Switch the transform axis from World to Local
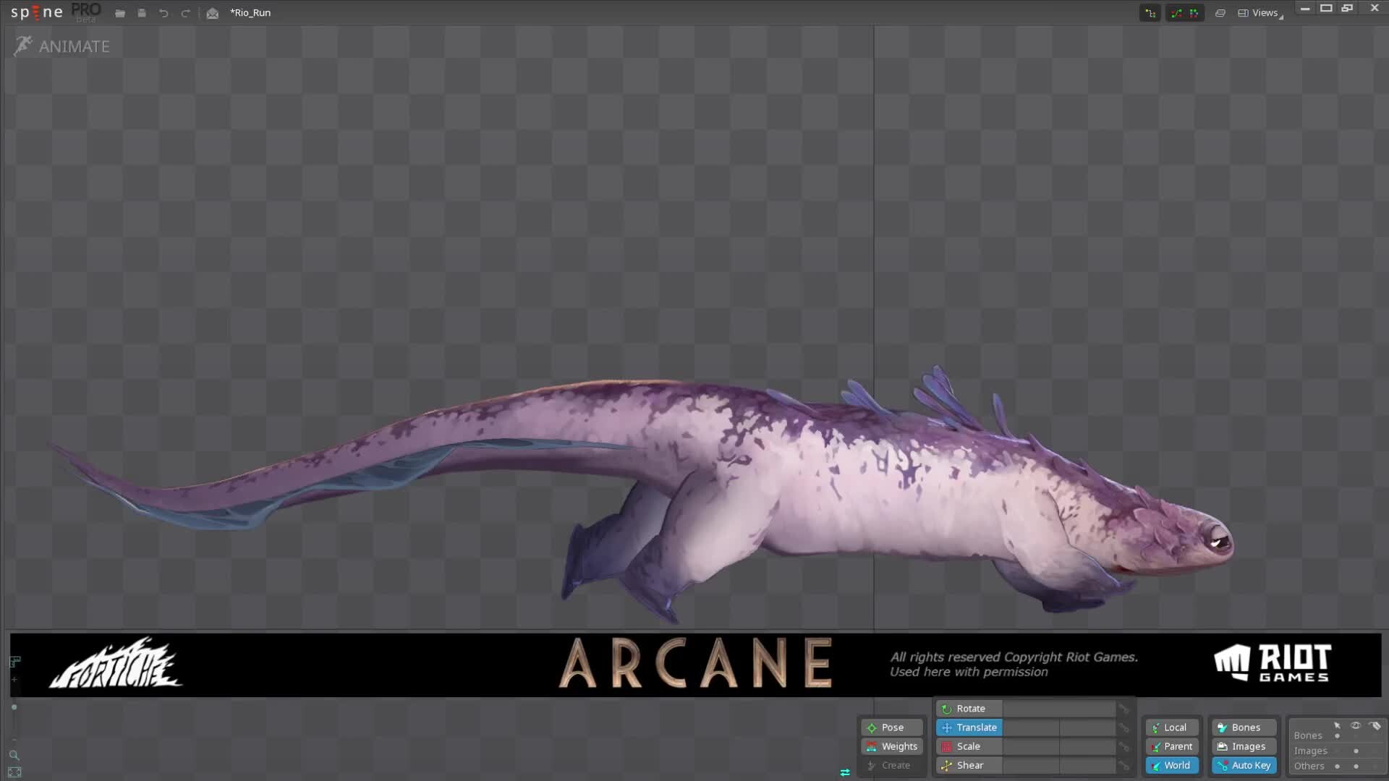This screenshot has height=781, width=1389. coord(1172,727)
